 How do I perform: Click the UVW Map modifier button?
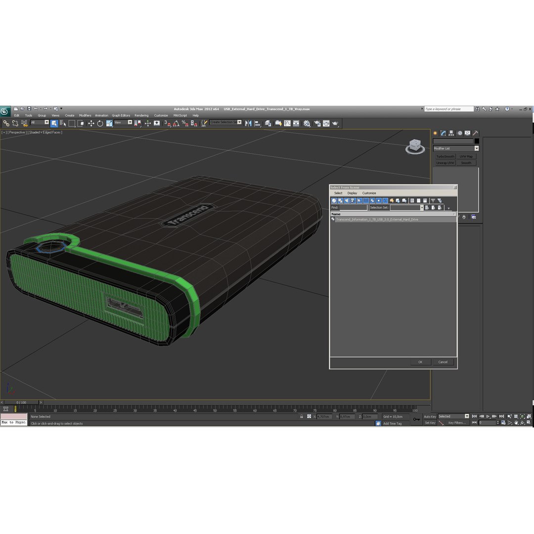[466, 156]
